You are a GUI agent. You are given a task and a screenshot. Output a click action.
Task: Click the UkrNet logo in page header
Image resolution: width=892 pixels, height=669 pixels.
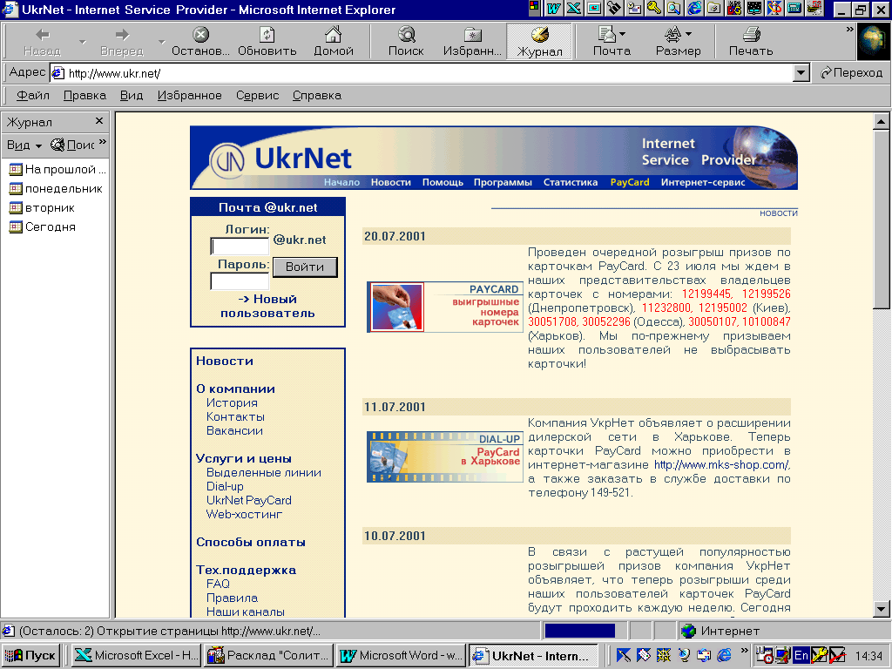280,159
